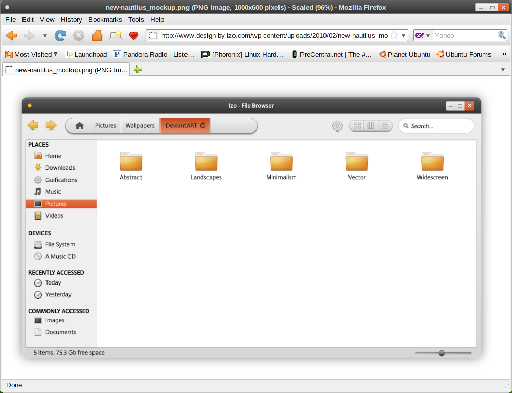
Task: Click the bookmark star in the URL bar
Action: pos(394,36)
